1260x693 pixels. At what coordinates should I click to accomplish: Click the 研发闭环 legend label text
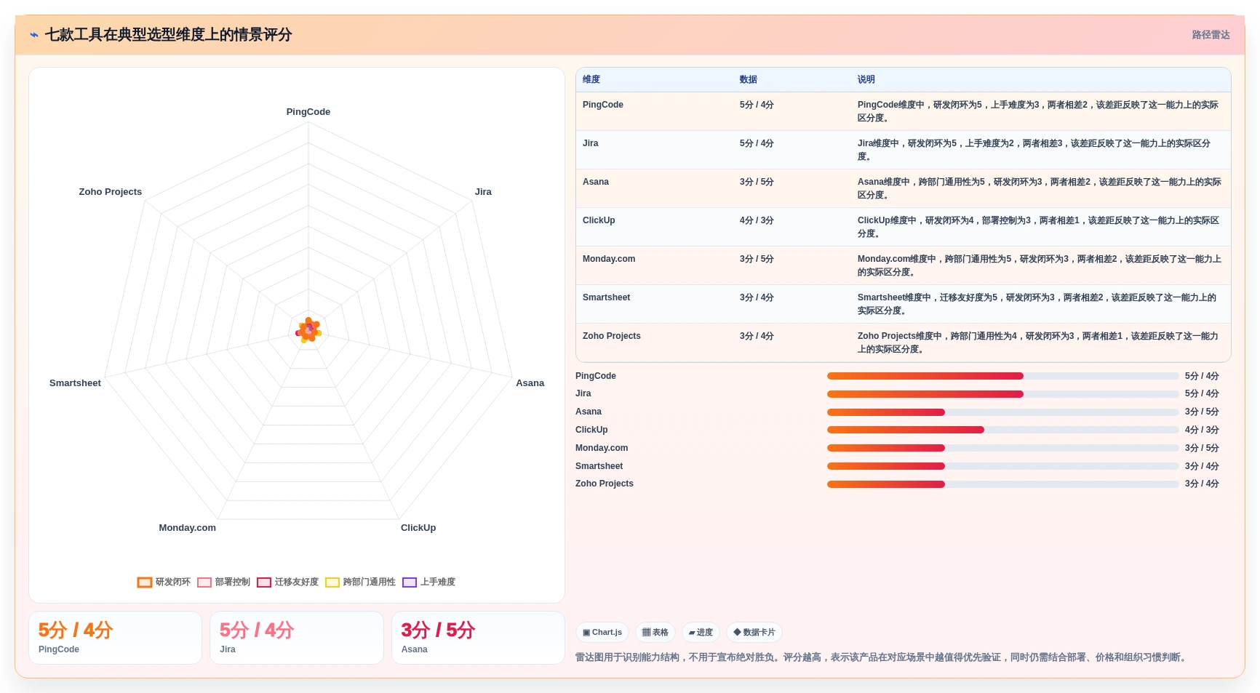coord(173,582)
